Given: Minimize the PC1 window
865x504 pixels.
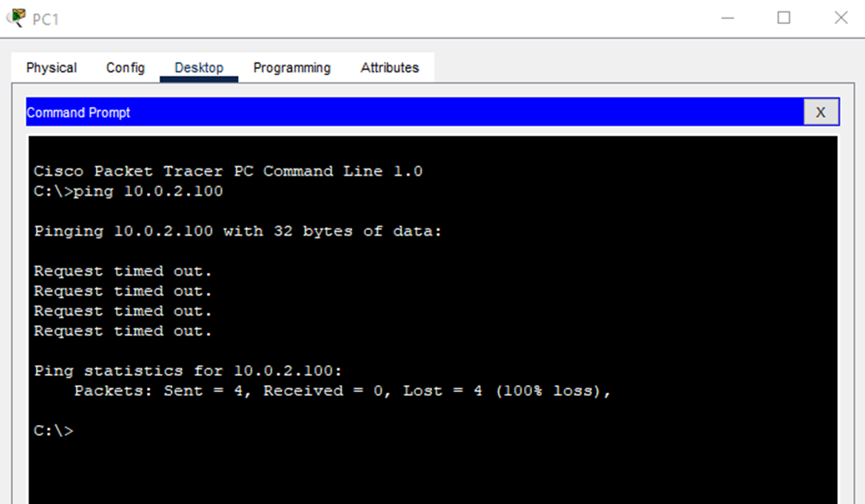Looking at the screenshot, I should [728, 18].
